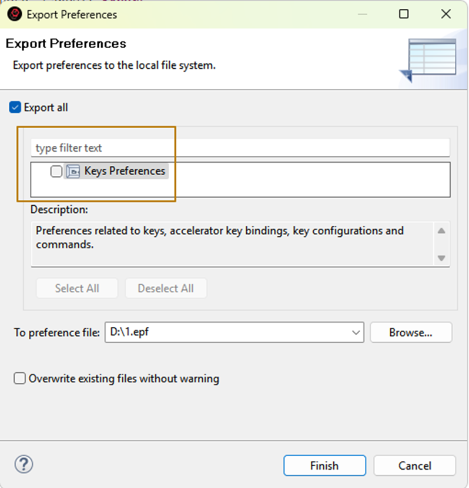This screenshot has width=469, height=488.
Task: Confirm the export with Finish
Action: coord(324,466)
